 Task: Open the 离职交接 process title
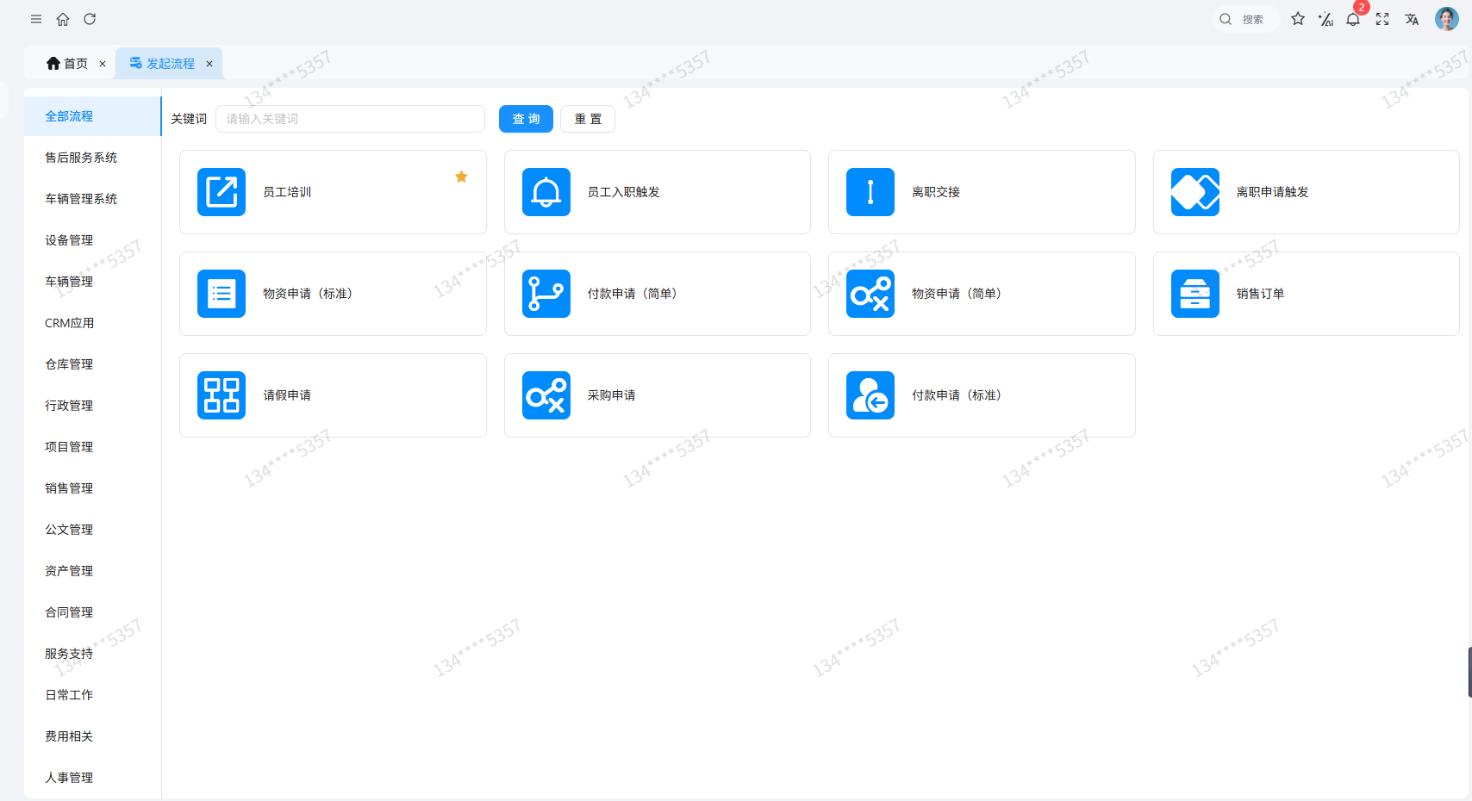[x=936, y=192]
